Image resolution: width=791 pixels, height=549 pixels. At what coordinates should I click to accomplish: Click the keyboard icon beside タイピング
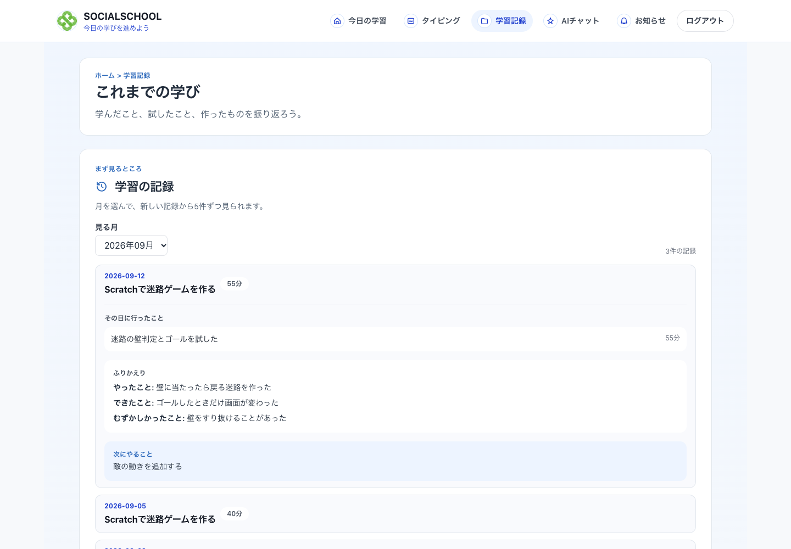(x=411, y=21)
